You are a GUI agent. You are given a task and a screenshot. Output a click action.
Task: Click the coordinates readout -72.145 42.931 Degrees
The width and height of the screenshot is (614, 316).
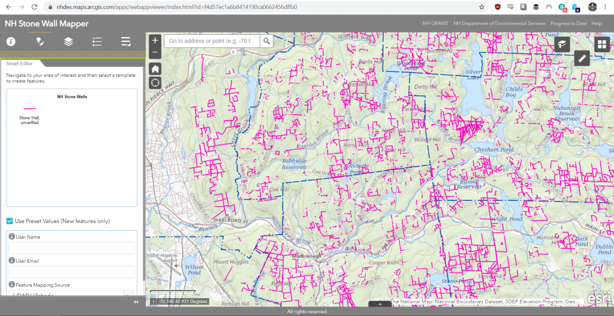tap(183, 302)
